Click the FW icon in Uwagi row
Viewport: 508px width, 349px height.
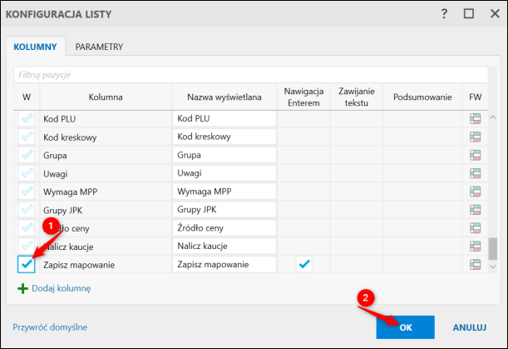(475, 173)
